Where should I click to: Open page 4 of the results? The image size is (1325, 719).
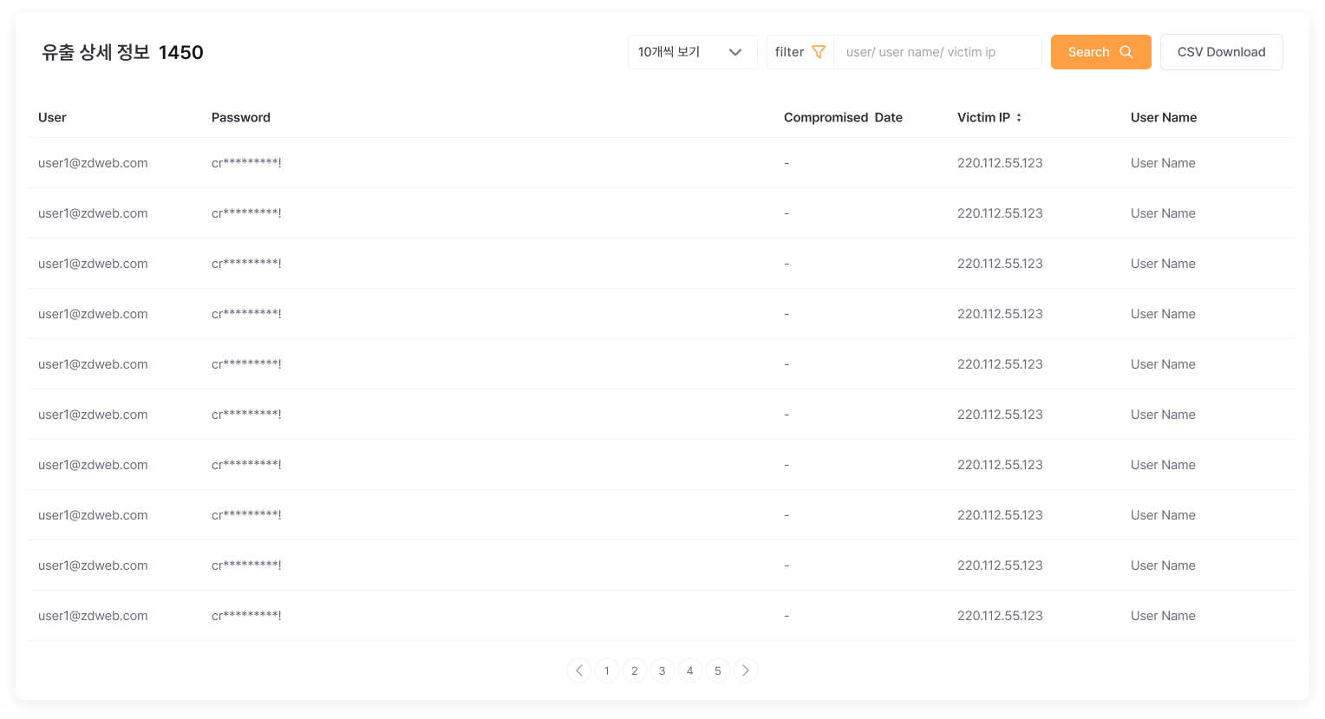tap(690, 670)
